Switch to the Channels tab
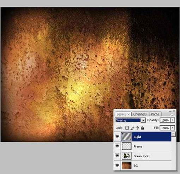Image resolution: width=180 pixels, height=174 pixels. 140,114
